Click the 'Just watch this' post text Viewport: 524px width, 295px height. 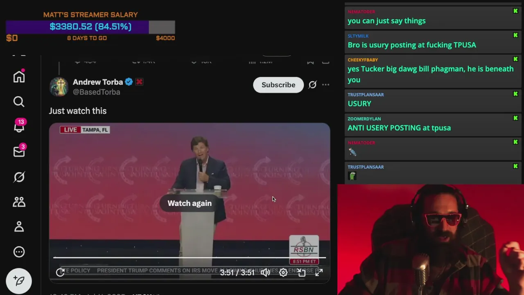[78, 111]
